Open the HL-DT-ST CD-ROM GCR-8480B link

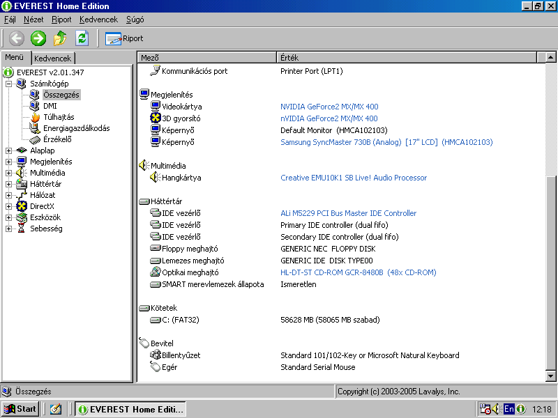pos(358,272)
